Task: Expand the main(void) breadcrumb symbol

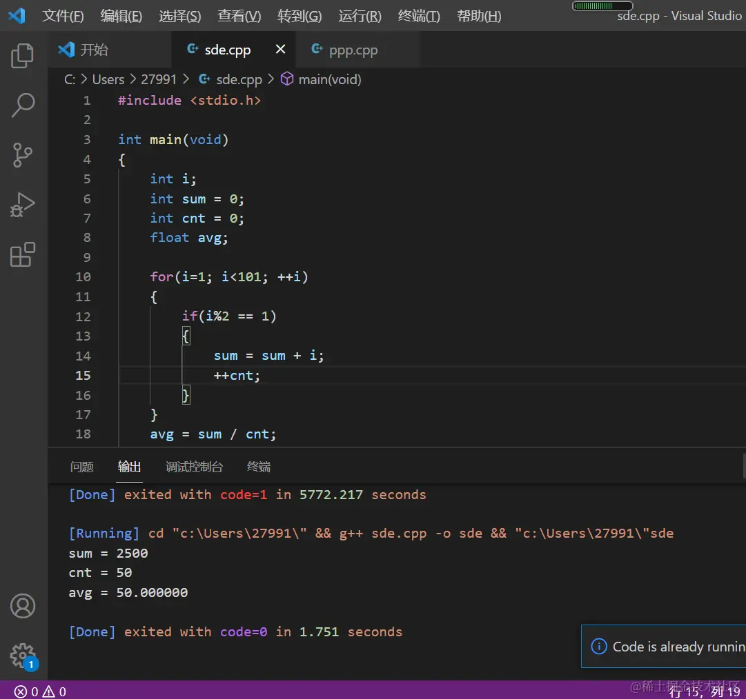Action: 329,79
